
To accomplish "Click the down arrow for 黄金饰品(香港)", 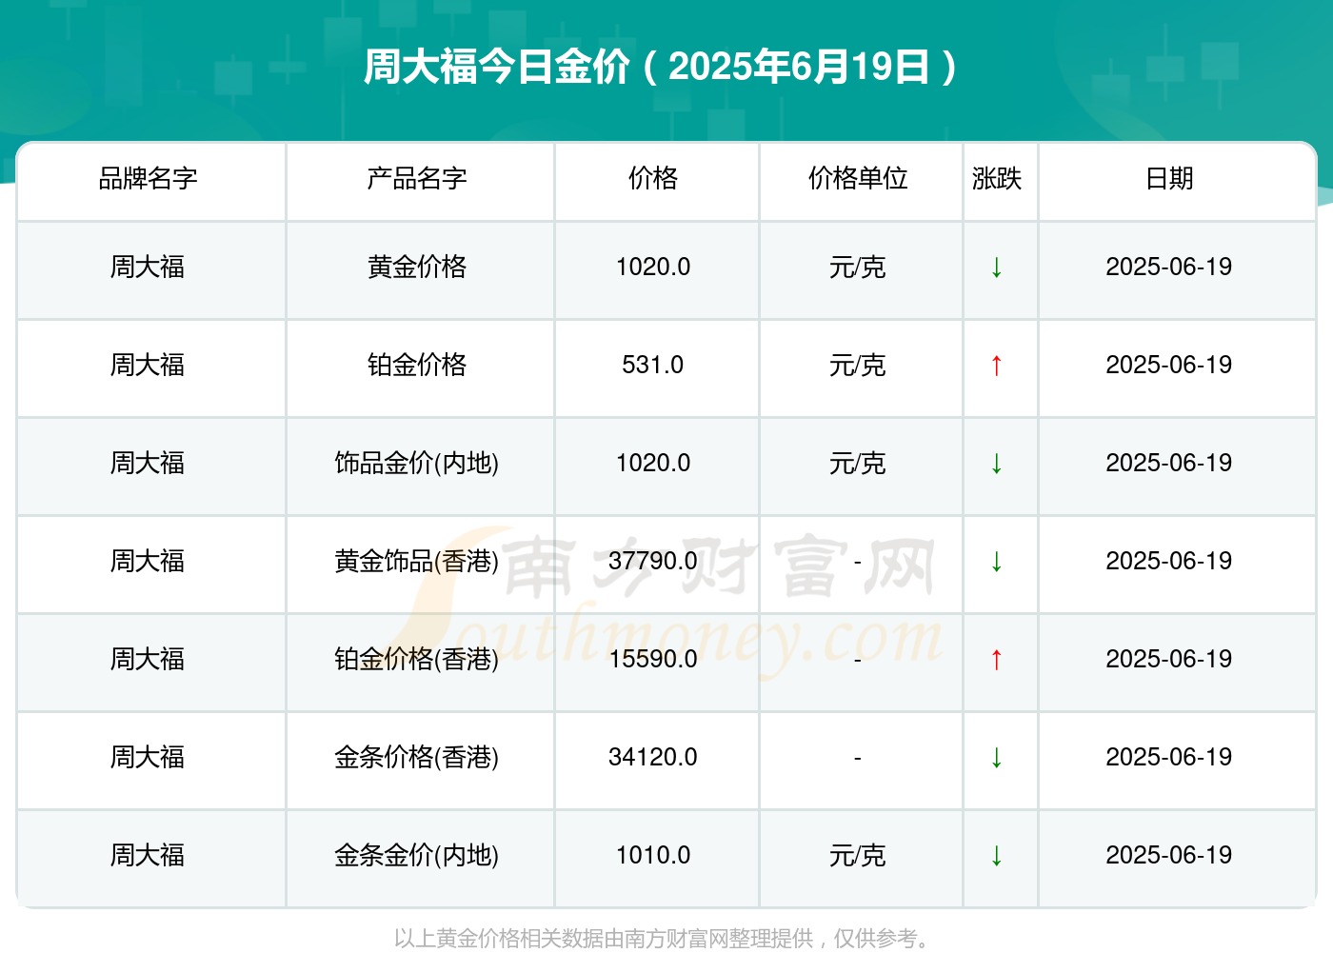I will point(996,562).
